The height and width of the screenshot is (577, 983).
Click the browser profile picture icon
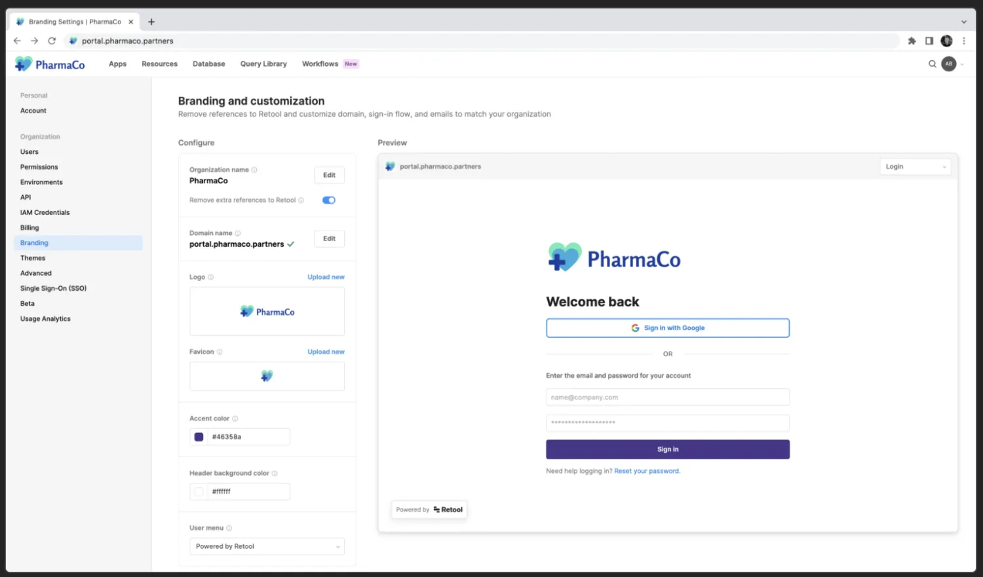tap(946, 41)
